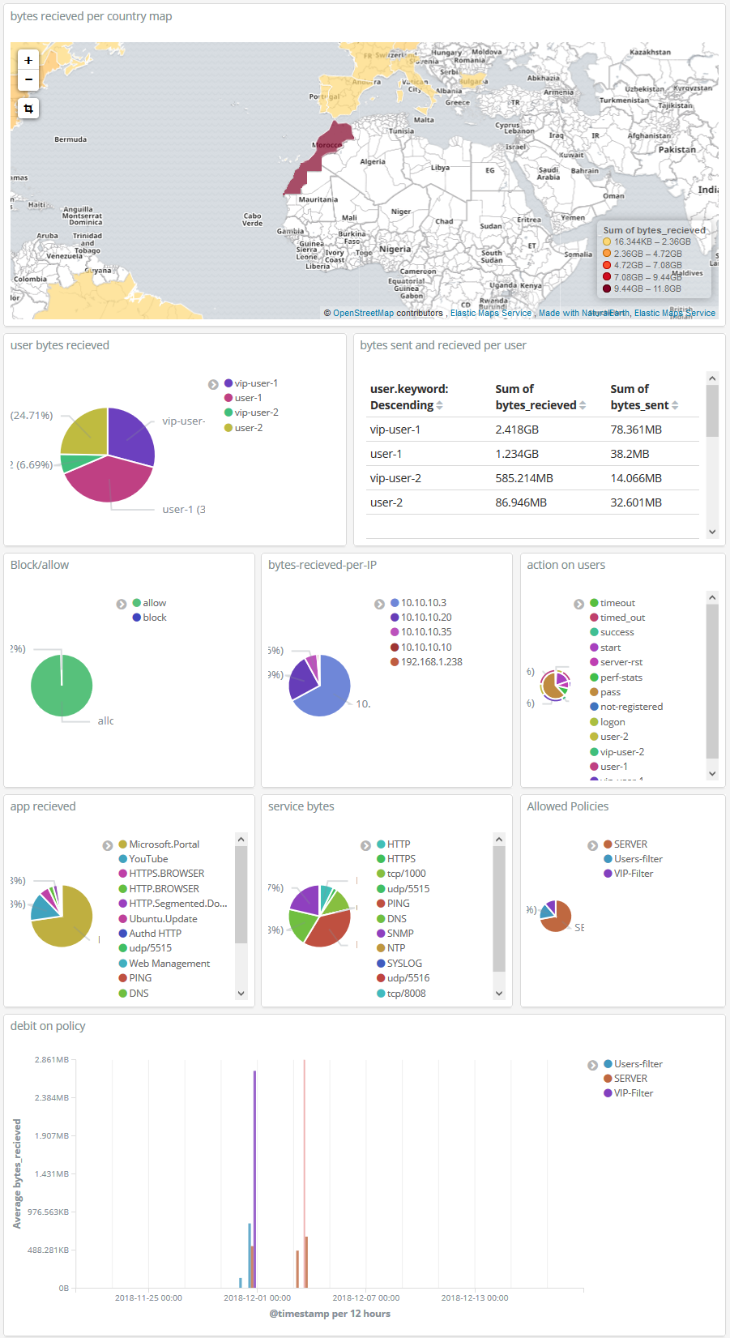Open the Elastic Maps Service link
730x1338 pixels.
point(490,313)
